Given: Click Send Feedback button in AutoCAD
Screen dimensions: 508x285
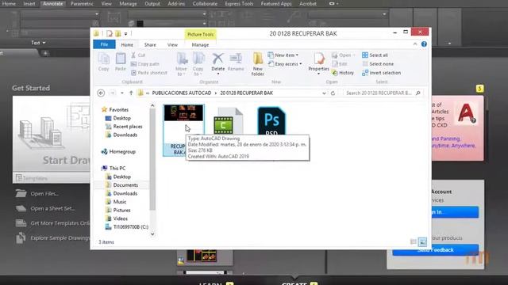Looking at the screenshot, I should click(436, 250).
